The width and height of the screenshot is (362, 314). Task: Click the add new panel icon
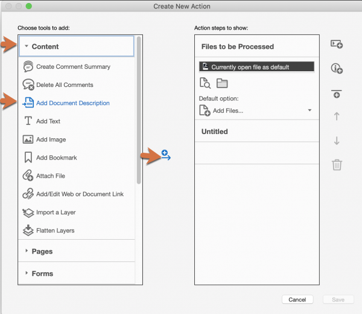pyautogui.click(x=337, y=44)
